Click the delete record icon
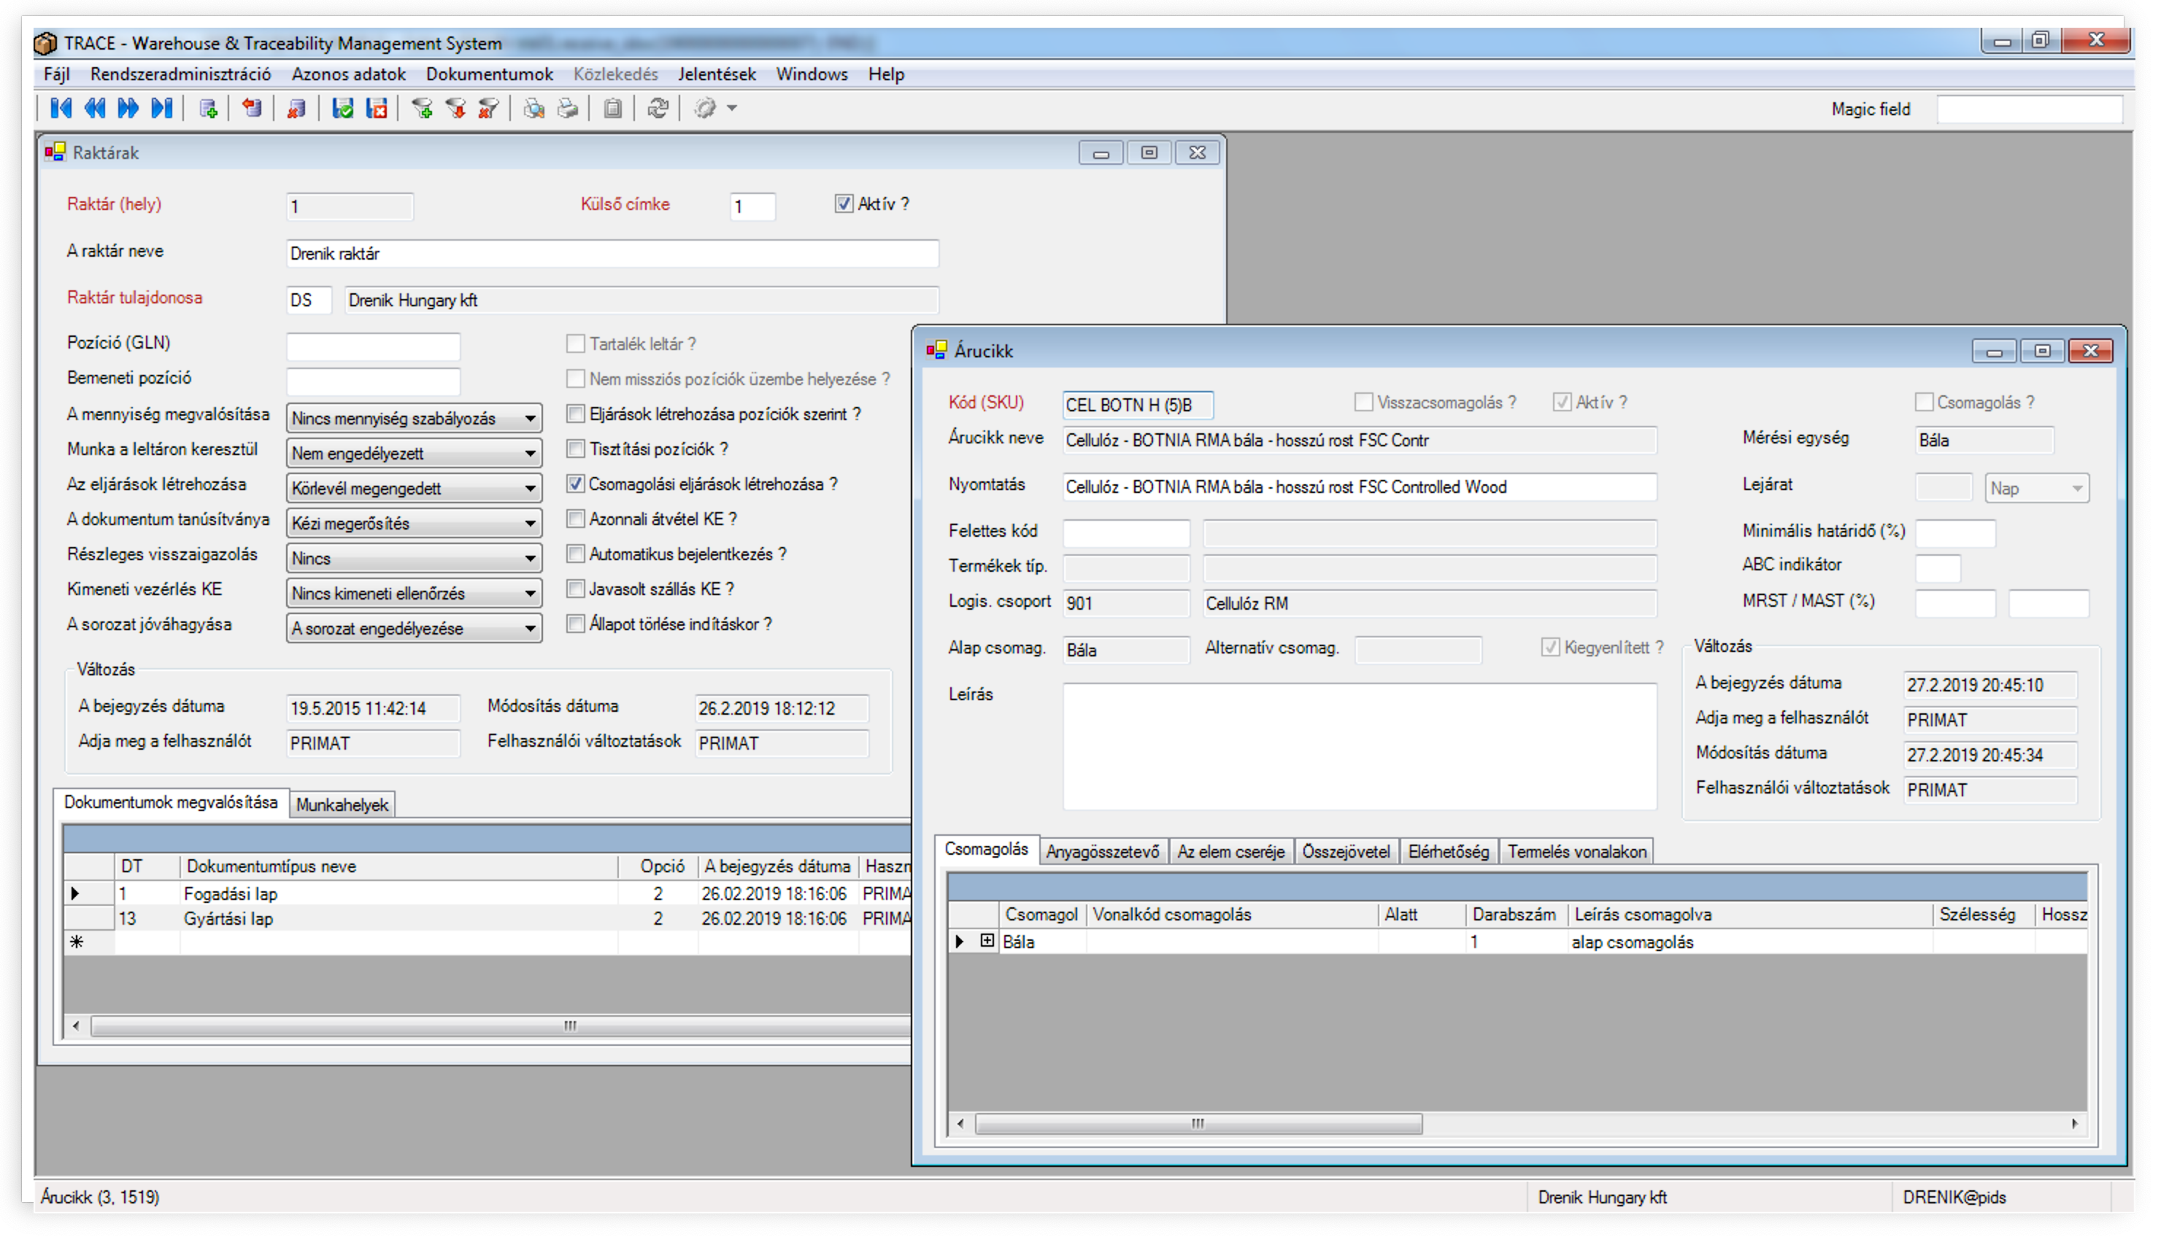 pyautogui.click(x=297, y=109)
